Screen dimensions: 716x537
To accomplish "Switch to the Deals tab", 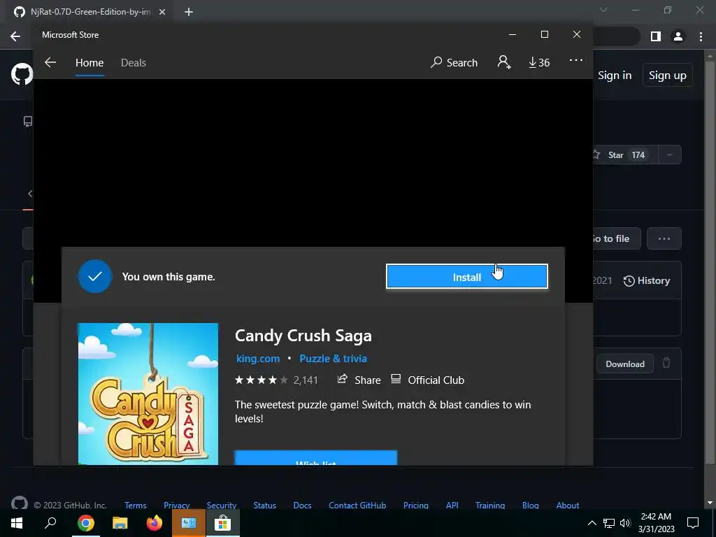I will (134, 62).
